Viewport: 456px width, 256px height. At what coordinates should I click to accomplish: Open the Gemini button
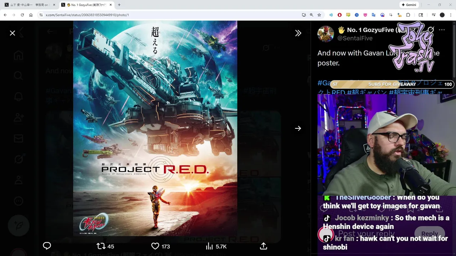[x=409, y=5]
